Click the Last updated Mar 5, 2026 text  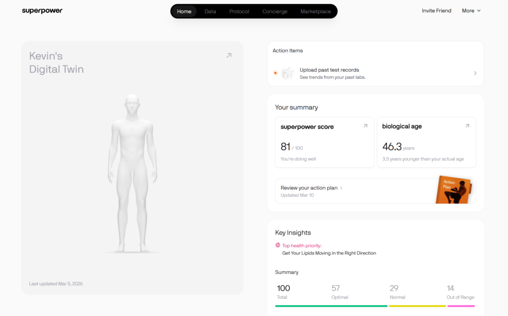click(56, 284)
